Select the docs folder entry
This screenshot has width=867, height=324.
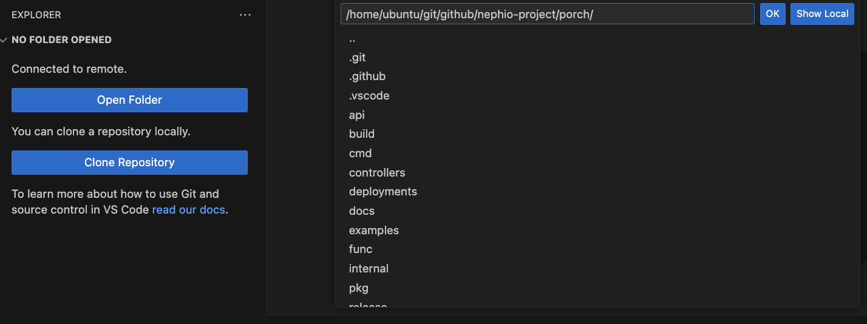coord(362,211)
